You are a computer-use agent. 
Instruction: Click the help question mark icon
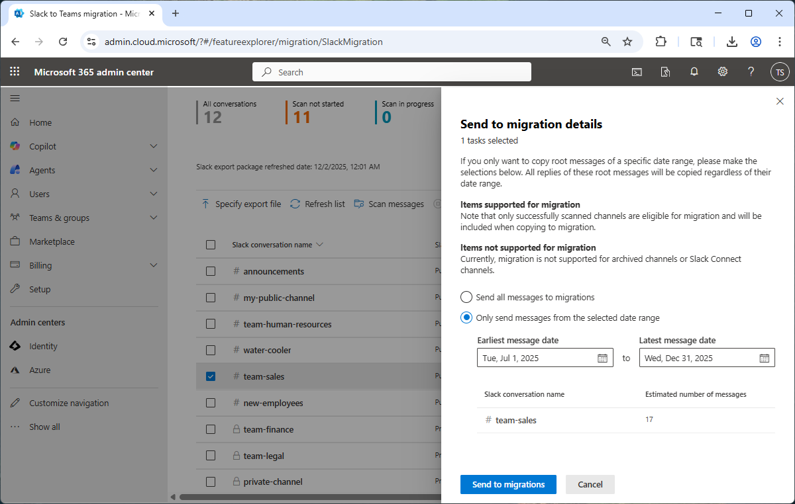click(751, 71)
